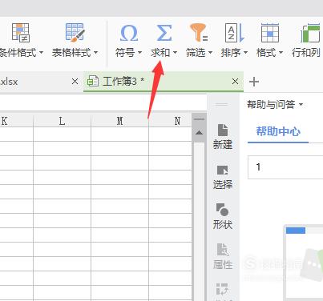Click the help search field containing 1

tap(285, 167)
